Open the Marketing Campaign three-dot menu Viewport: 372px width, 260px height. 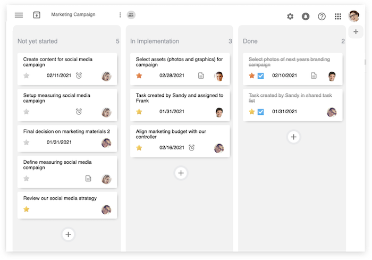120,15
